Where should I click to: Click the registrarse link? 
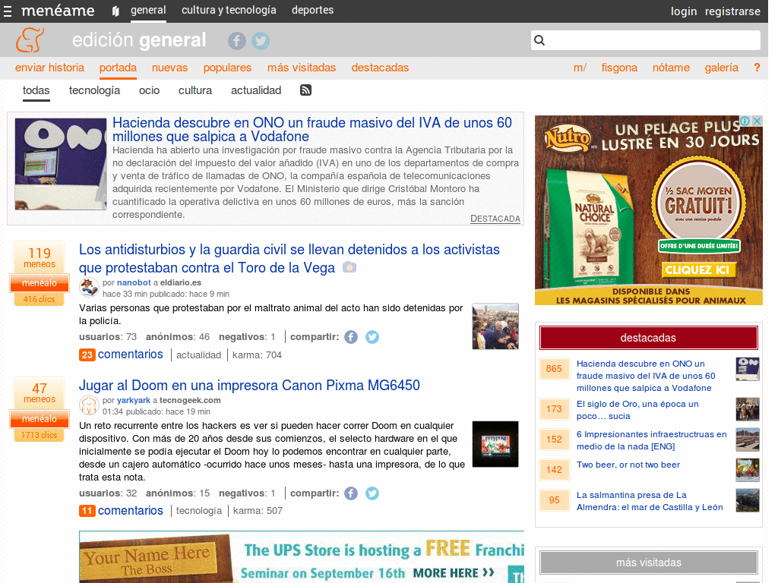pos(732,11)
